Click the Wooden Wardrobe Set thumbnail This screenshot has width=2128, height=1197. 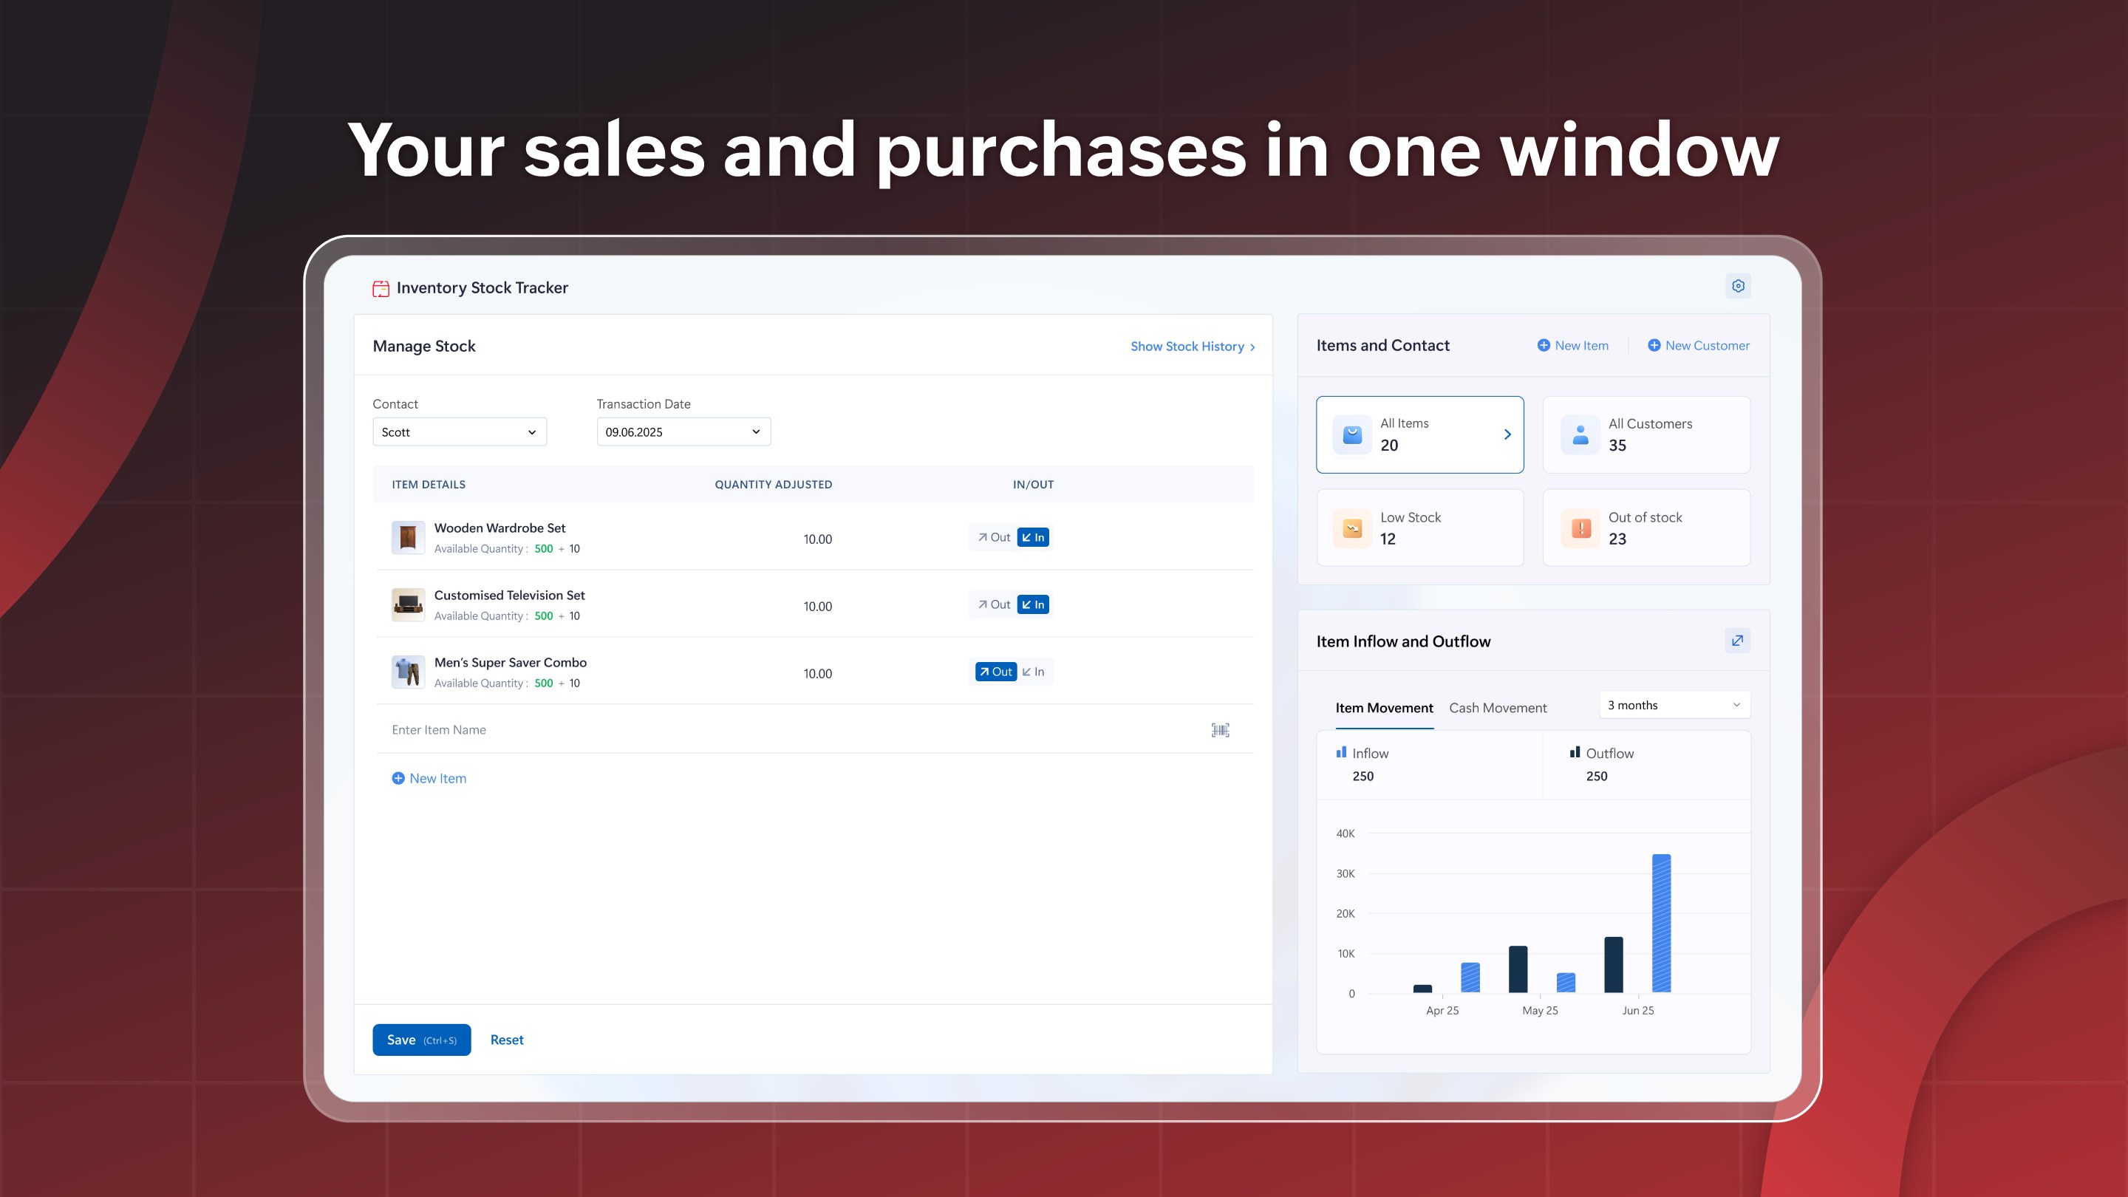(408, 538)
